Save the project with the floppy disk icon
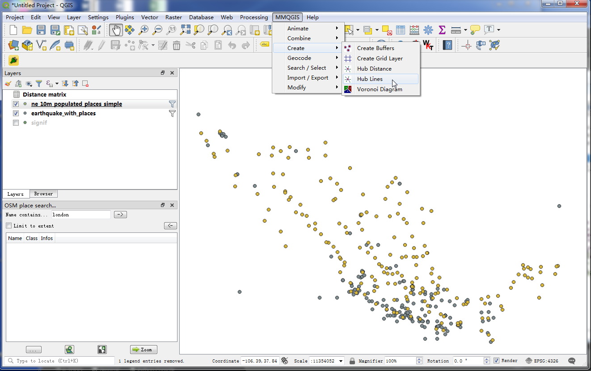 pos(41,30)
